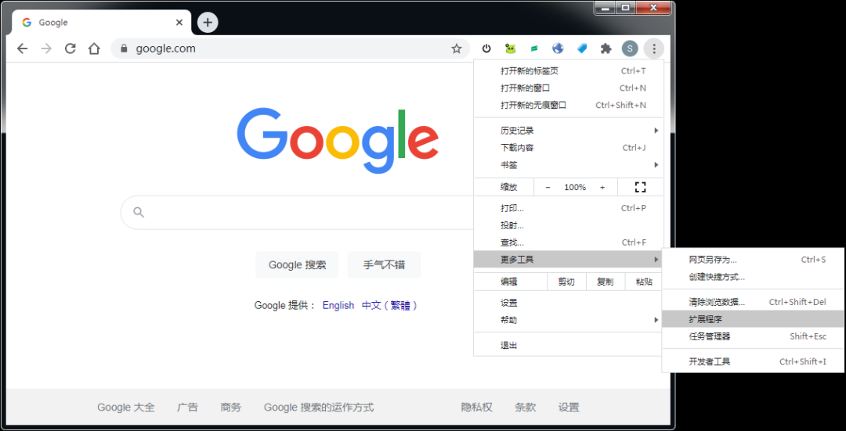Screen dimensions: 846x431
Task: Click the forward navigation arrow
Action: click(x=46, y=49)
